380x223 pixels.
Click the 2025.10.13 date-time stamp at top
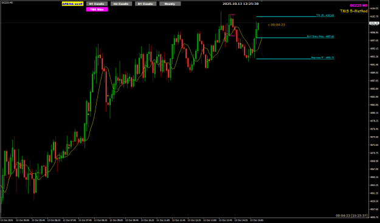(x=240, y=4)
